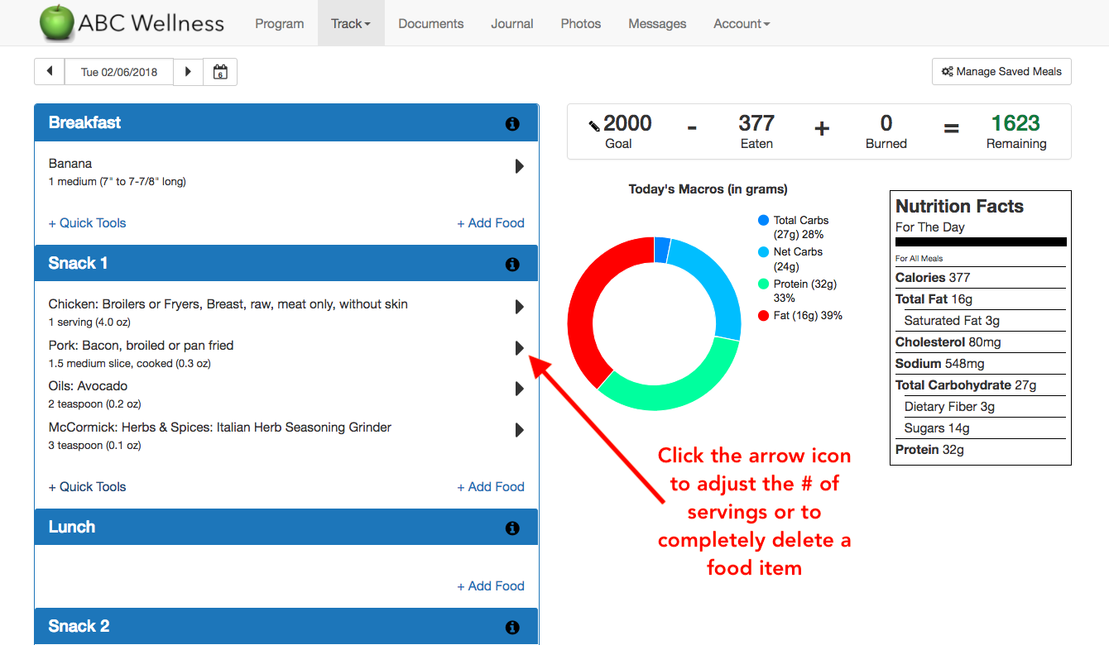The image size is (1109, 645).
Task: Go to the previous day arrow
Action: tap(49, 72)
